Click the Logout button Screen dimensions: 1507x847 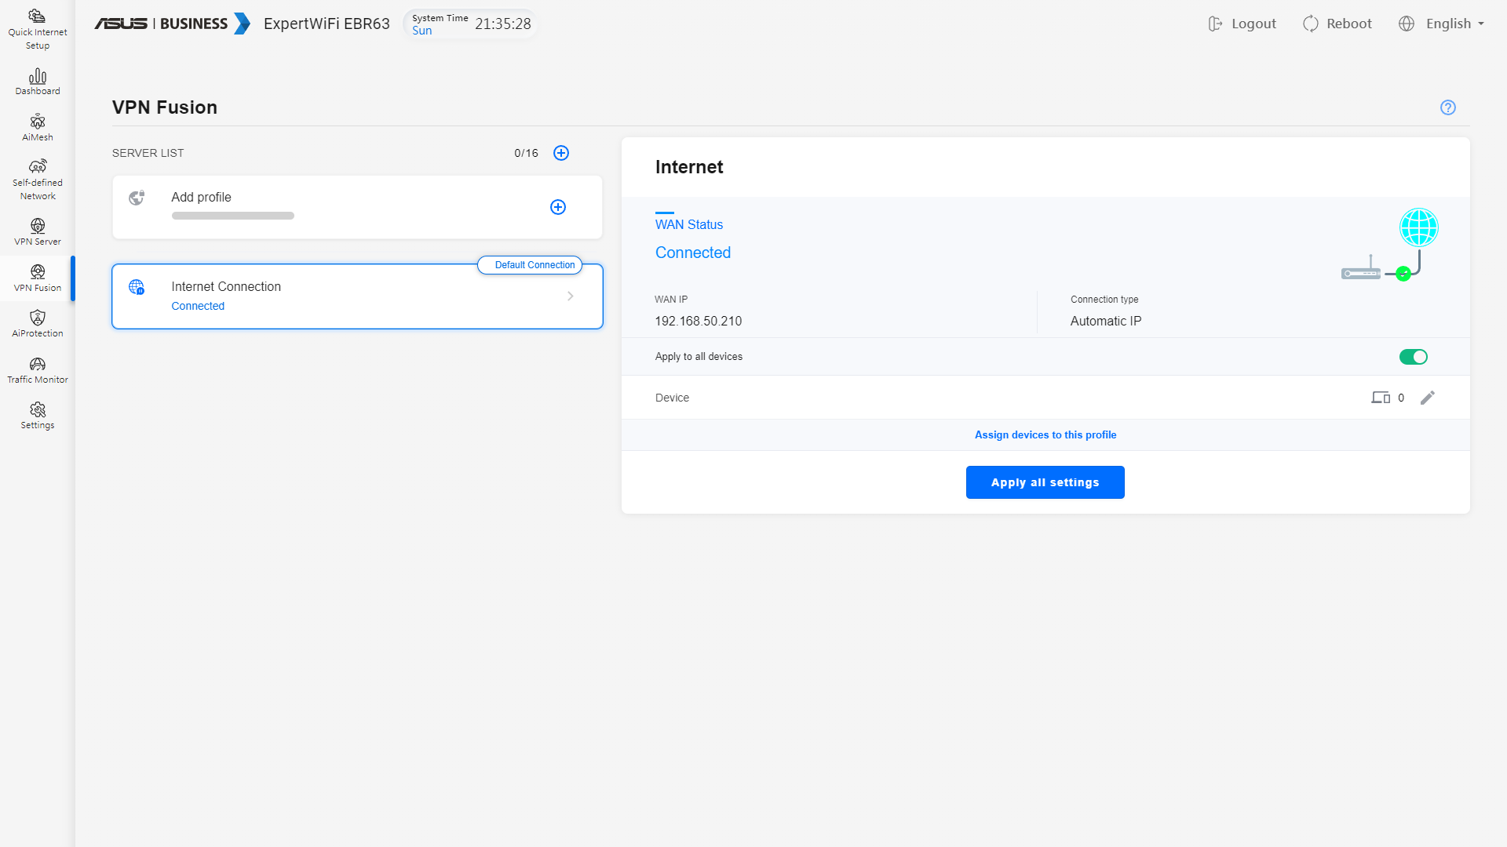(x=1242, y=24)
